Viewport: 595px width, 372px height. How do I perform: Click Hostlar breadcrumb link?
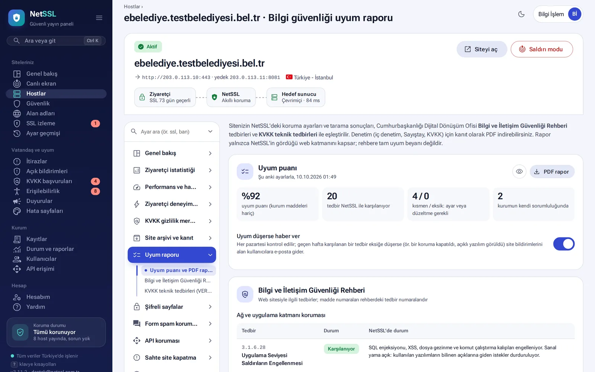pyautogui.click(x=132, y=7)
